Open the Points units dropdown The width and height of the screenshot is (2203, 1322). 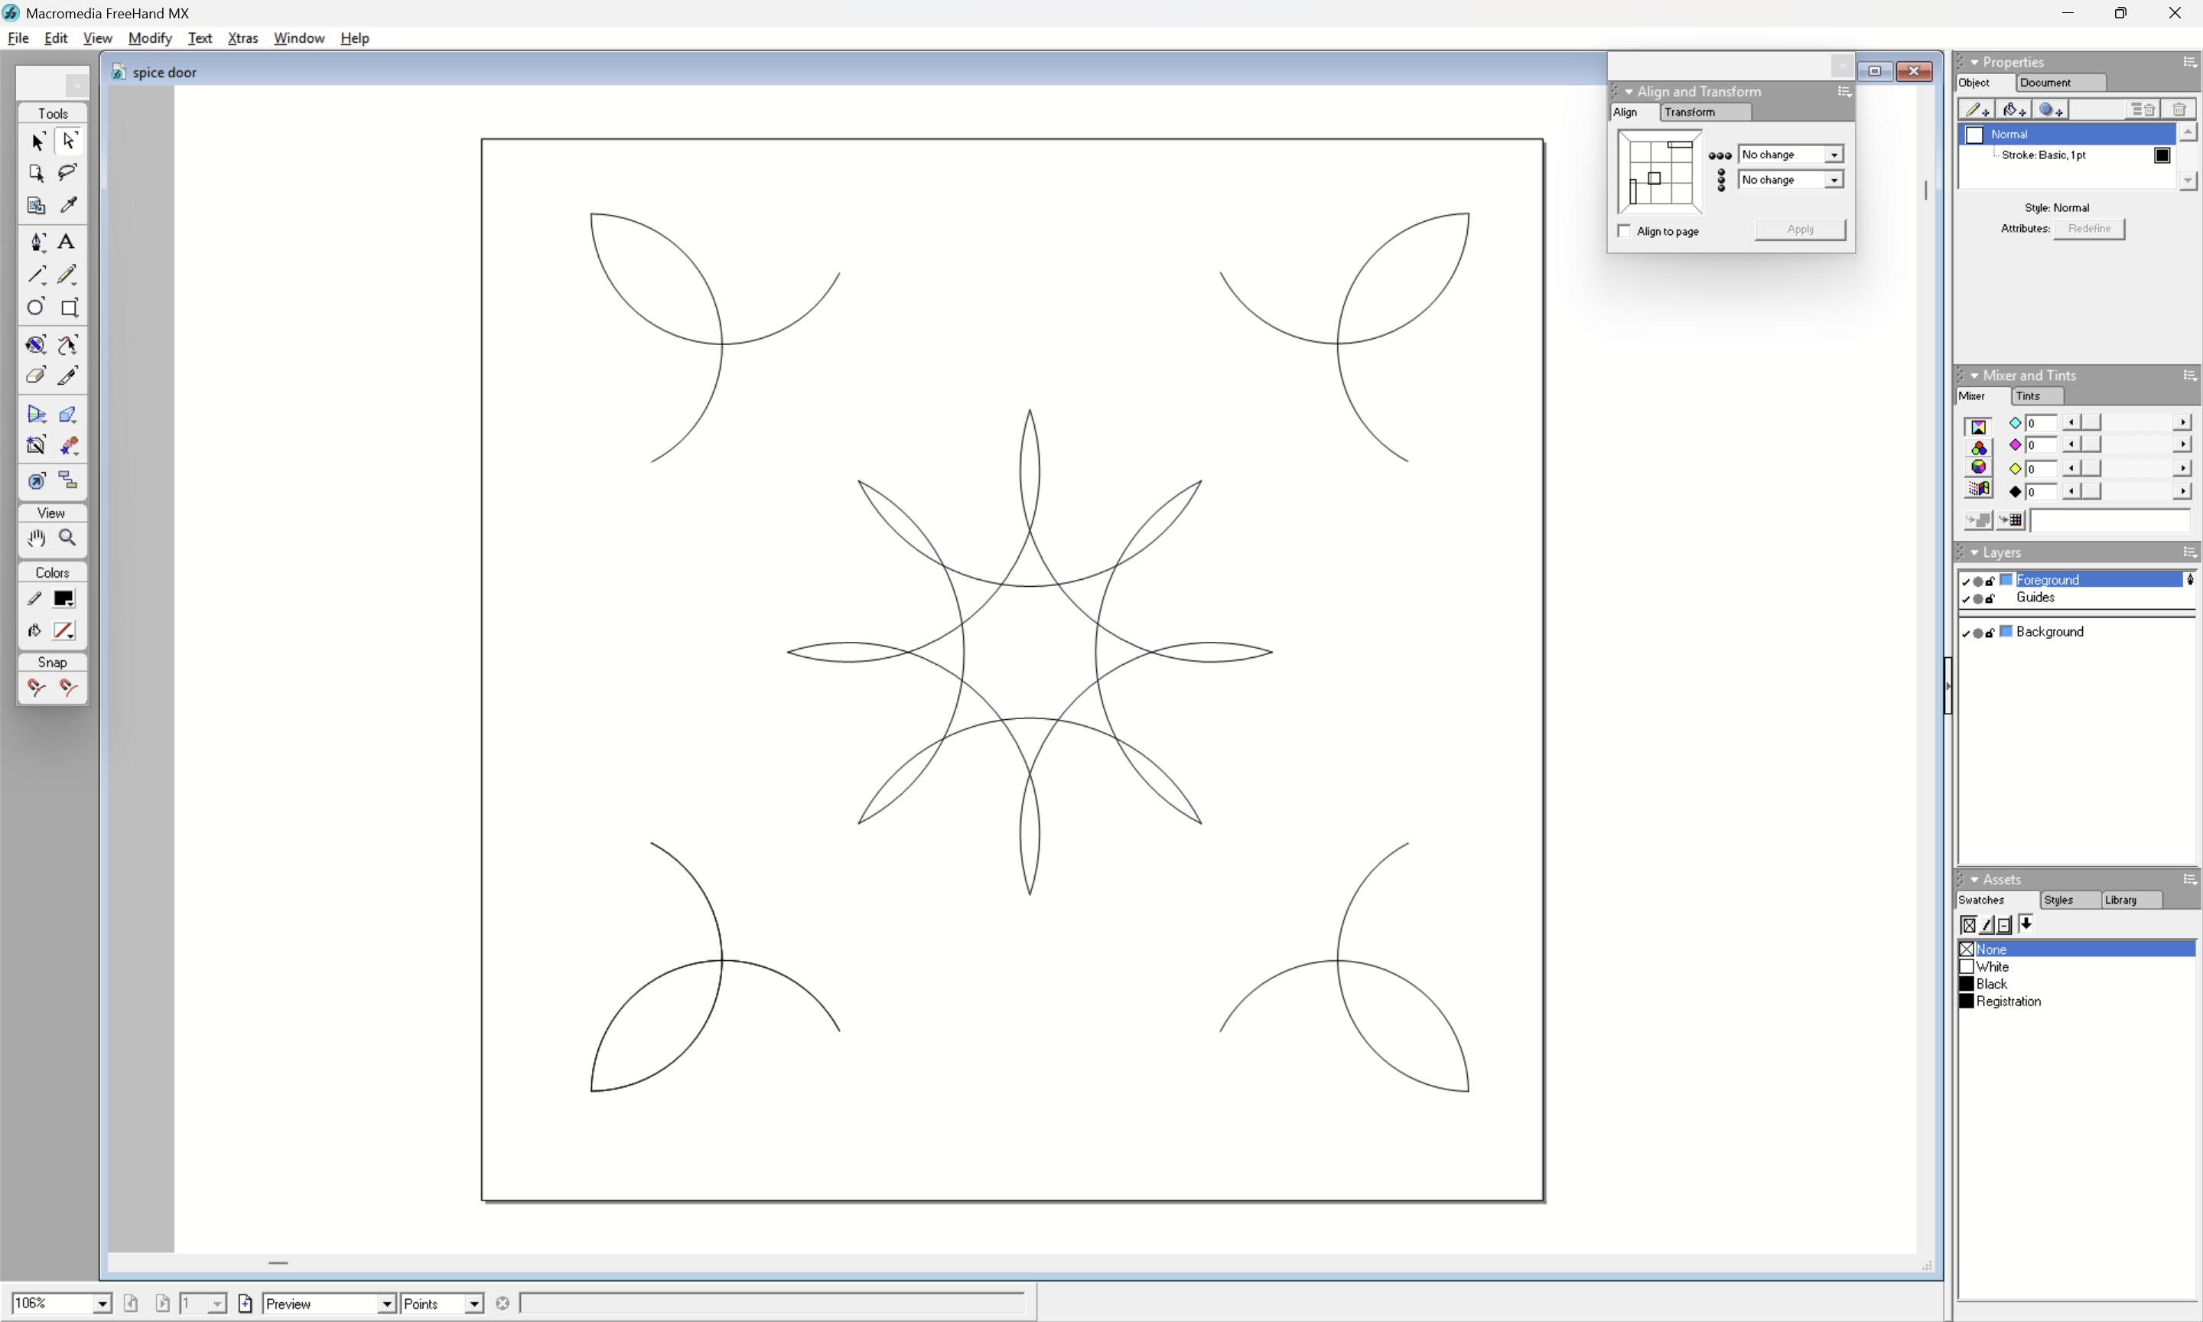473,1304
